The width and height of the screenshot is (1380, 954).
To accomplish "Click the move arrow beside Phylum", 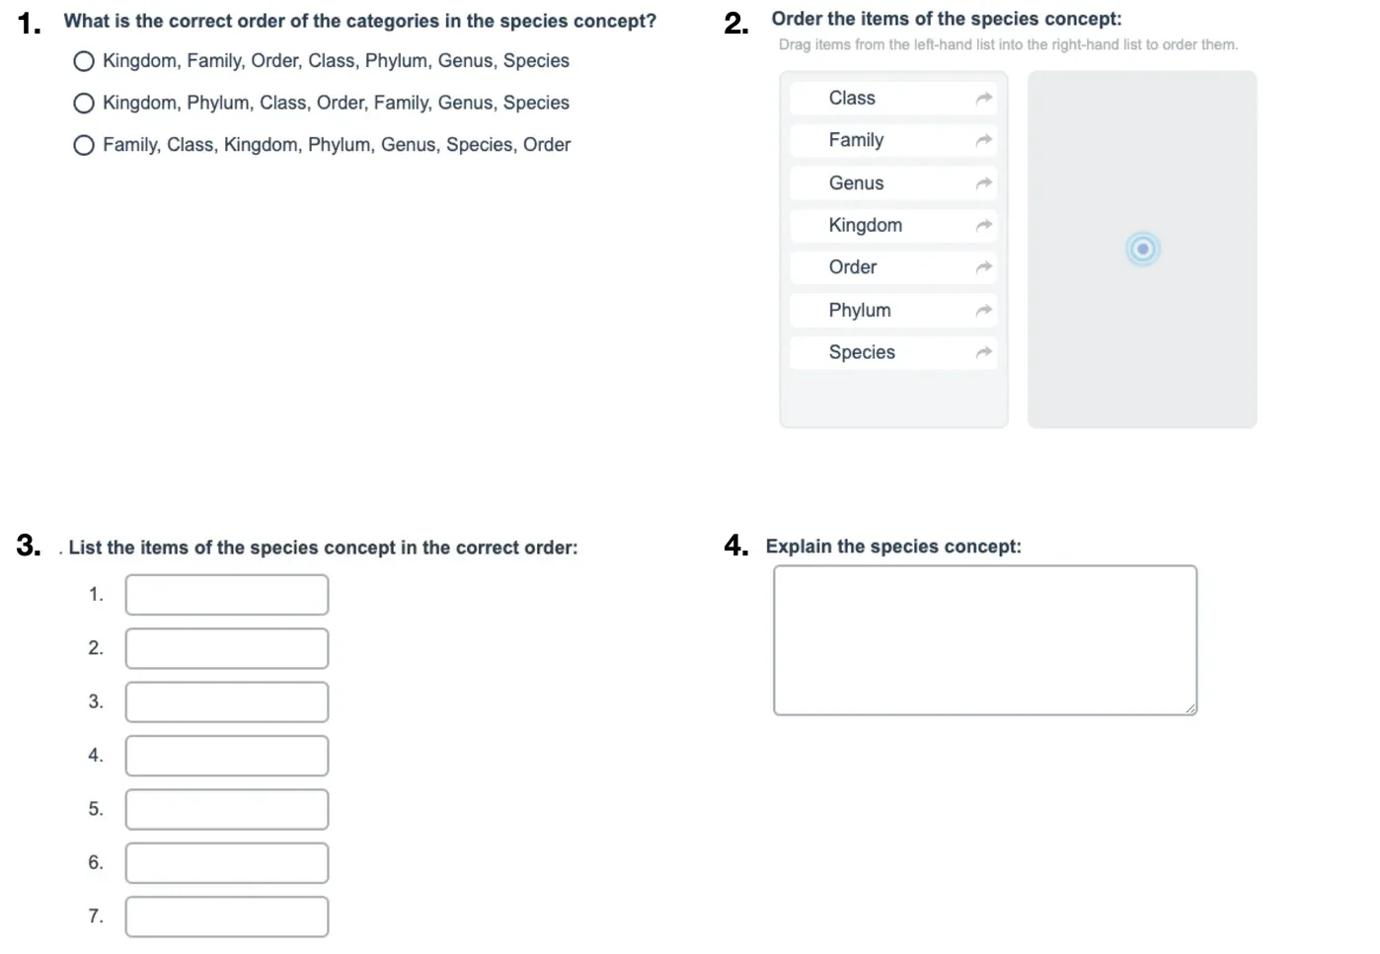I will [983, 310].
